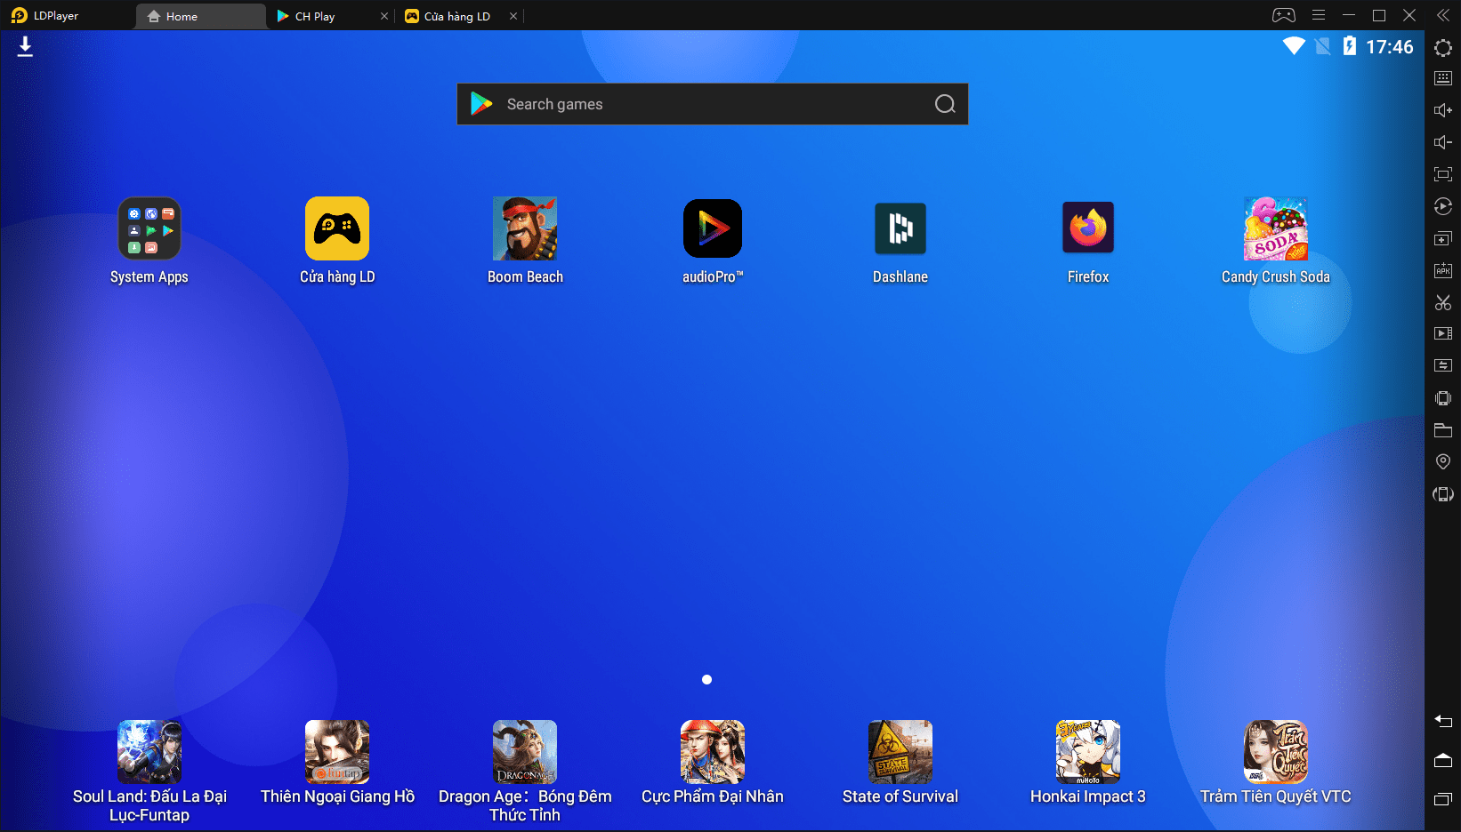Switch to the CH Play tab
1461x832 pixels.
point(313,16)
